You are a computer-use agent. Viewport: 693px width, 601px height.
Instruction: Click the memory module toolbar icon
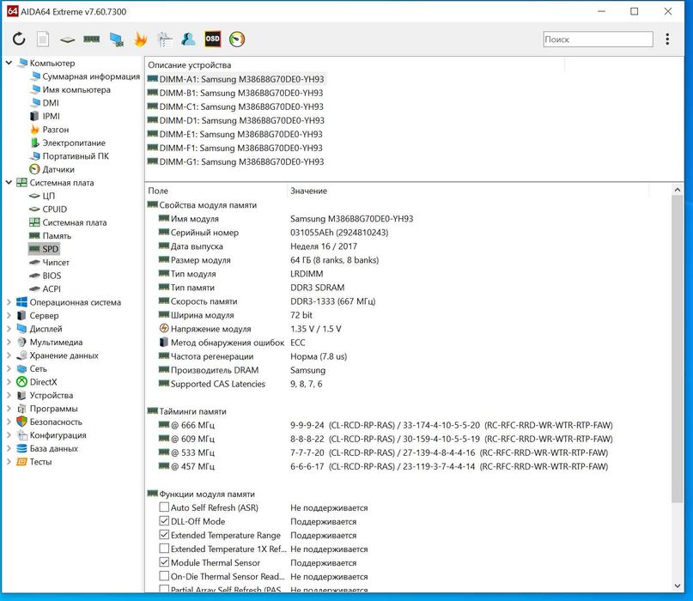click(x=92, y=39)
